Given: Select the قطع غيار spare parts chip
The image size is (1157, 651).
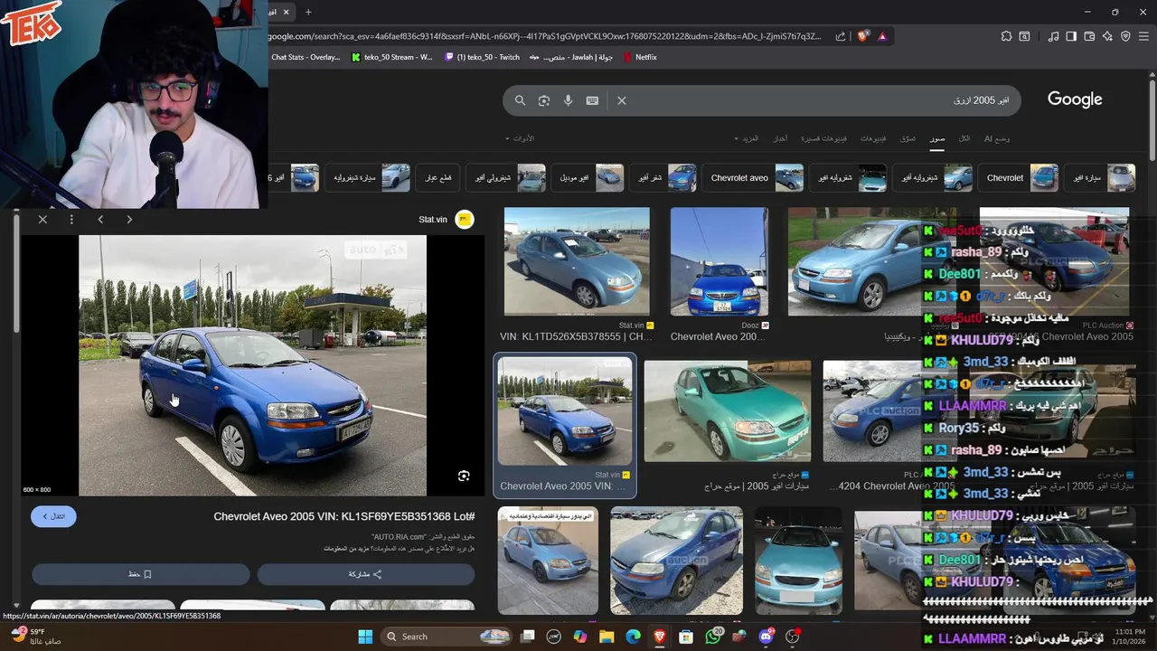Looking at the screenshot, I should pos(438,178).
